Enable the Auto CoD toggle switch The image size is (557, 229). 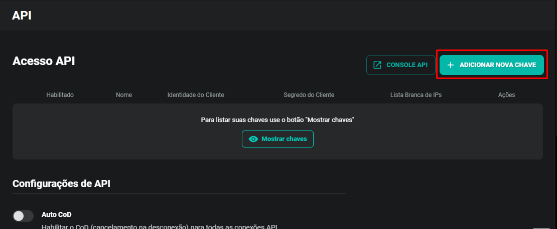[23, 215]
